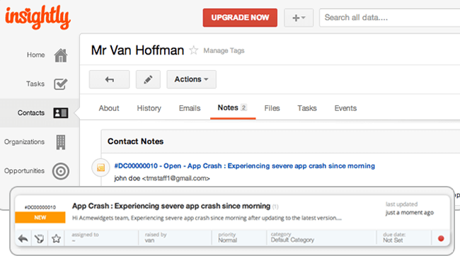The width and height of the screenshot is (460, 256).
Task: Click the Insightly logo
Action: (38, 17)
